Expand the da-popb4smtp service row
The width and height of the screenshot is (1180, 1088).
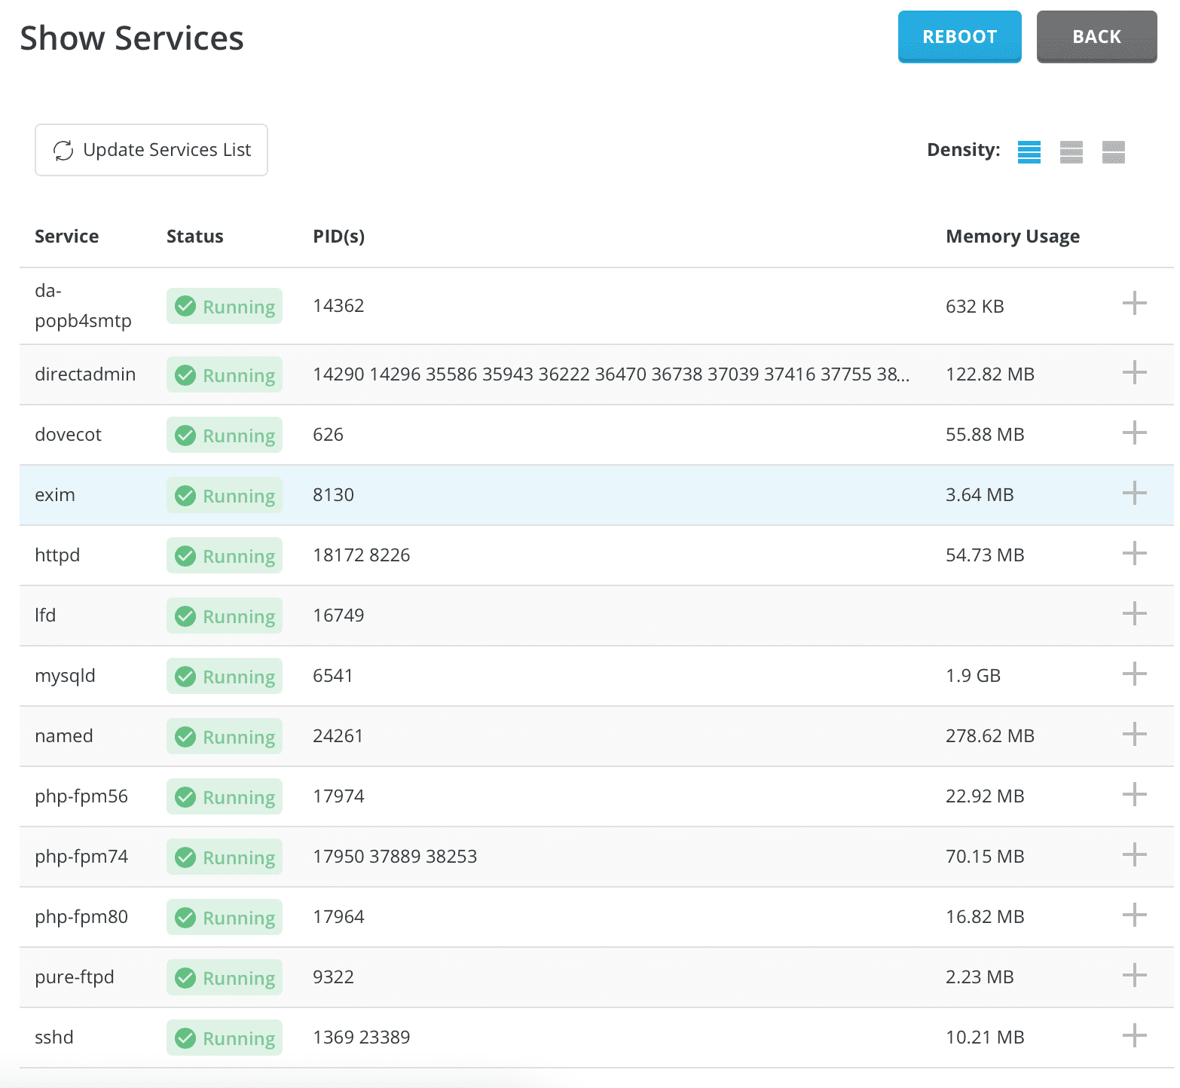[x=1134, y=304]
